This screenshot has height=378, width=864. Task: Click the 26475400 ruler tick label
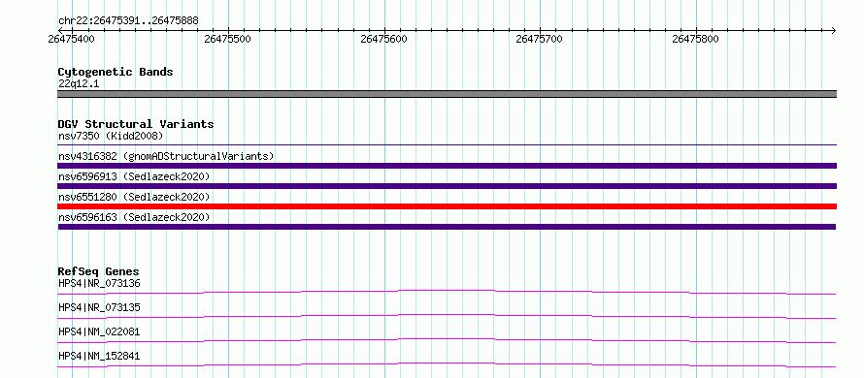[x=71, y=39]
